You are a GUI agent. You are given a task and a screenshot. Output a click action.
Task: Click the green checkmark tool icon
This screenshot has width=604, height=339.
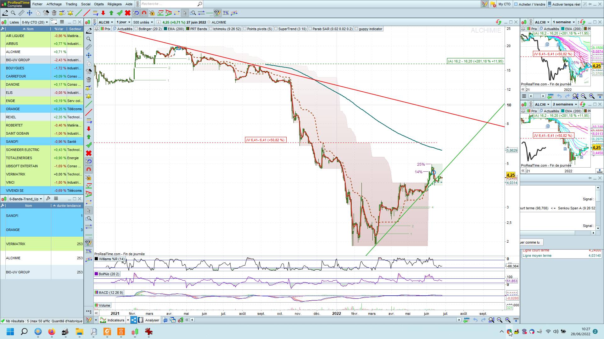tap(120, 13)
